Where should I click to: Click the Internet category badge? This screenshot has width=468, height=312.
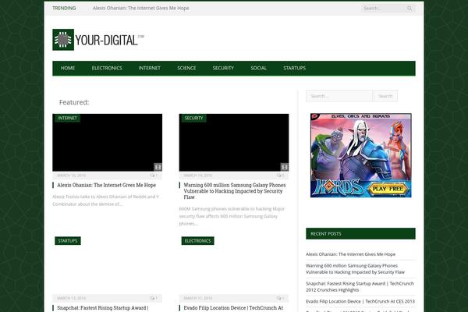pyautogui.click(x=67, y=119)
